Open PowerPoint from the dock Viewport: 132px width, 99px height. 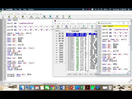click(x=72, y=88)
